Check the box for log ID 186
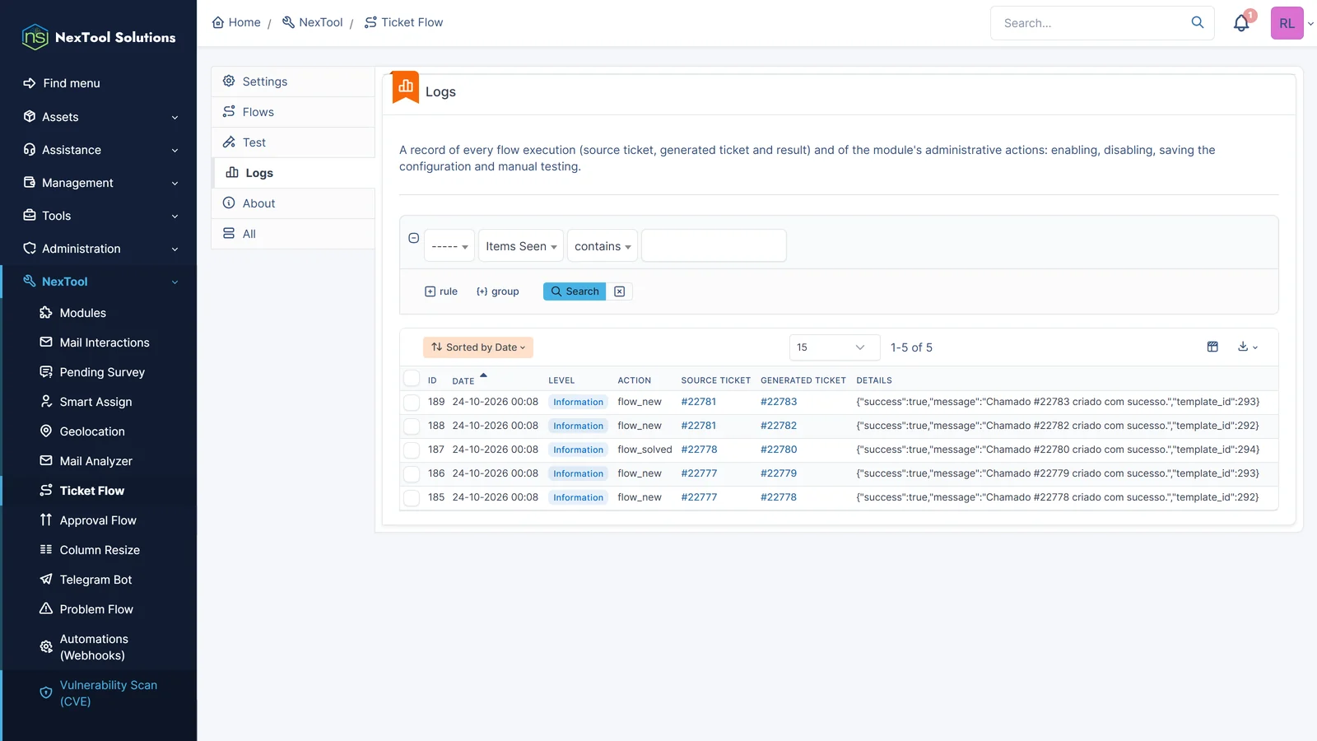Screen dimensions: 1317x741 (412, 474)
